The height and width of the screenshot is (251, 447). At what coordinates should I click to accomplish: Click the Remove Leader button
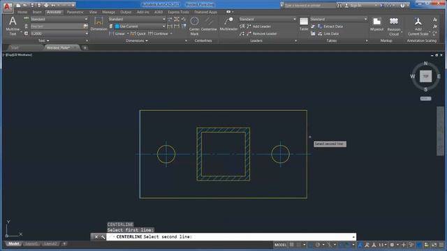(262, 33)
